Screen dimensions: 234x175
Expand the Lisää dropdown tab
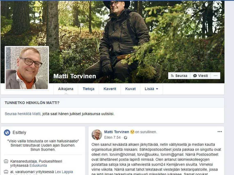coord(151,89)
